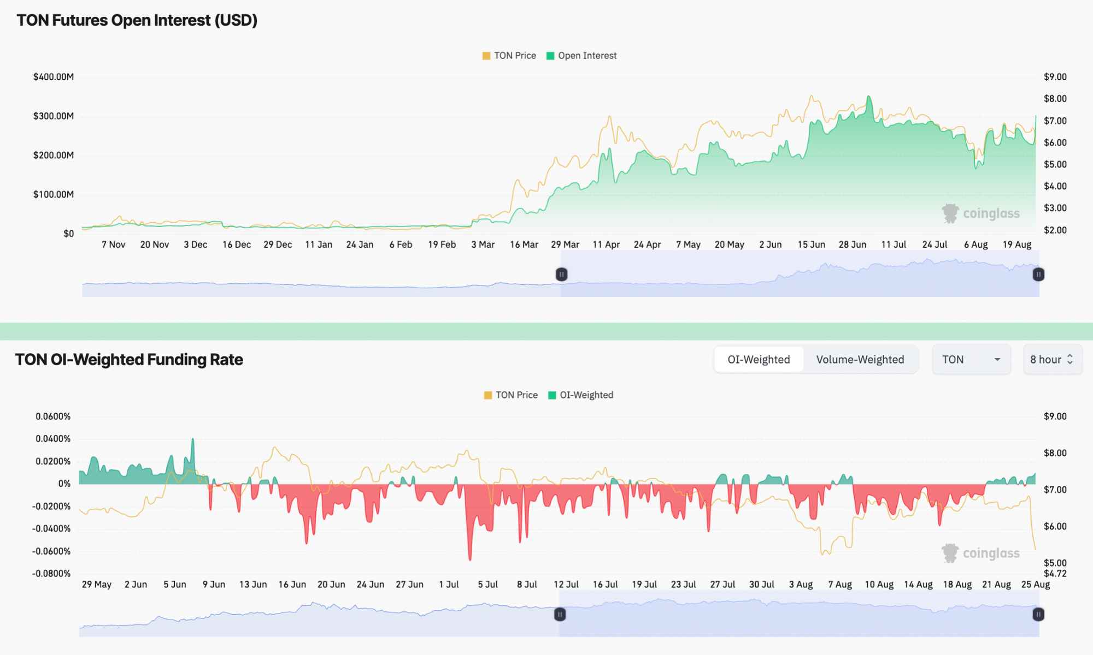Toggle OI-Weighted legend series
The width and height of the screenshot is (1093, 655).
point(586,395)
